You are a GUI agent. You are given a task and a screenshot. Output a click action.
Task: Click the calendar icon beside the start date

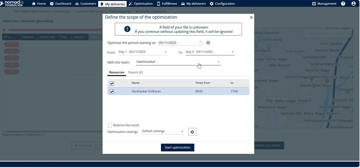[x=201, y=43]
